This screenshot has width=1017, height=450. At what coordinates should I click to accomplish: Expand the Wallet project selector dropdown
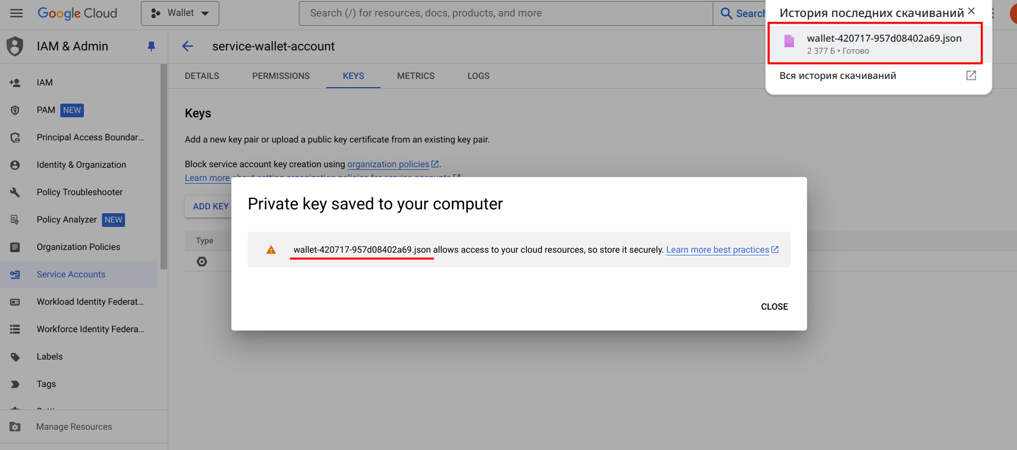(180, 13)
